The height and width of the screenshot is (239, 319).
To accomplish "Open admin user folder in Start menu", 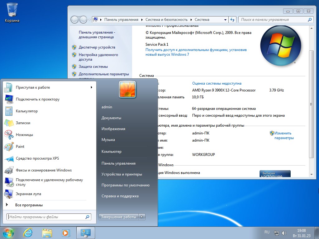I will click(x=107, y=107).
